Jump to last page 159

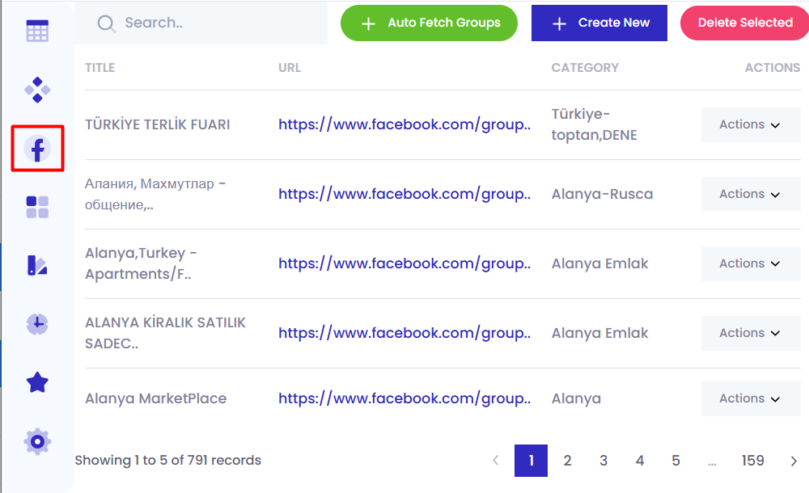(x=752, y=461)
